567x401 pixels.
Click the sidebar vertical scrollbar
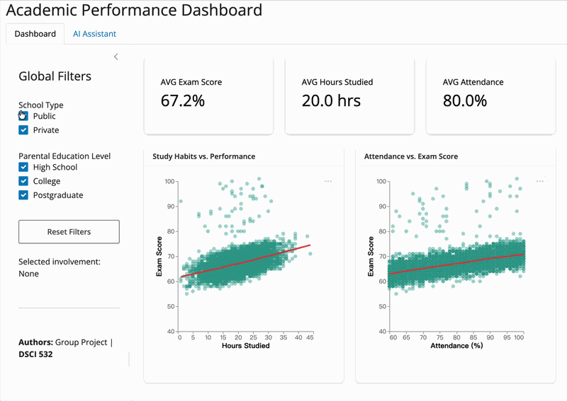129,359
